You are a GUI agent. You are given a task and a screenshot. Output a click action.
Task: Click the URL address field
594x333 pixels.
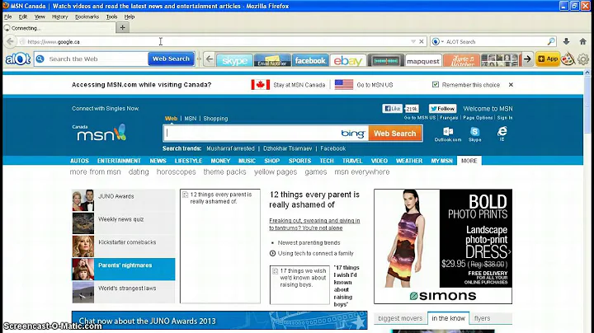click(216, 41)
